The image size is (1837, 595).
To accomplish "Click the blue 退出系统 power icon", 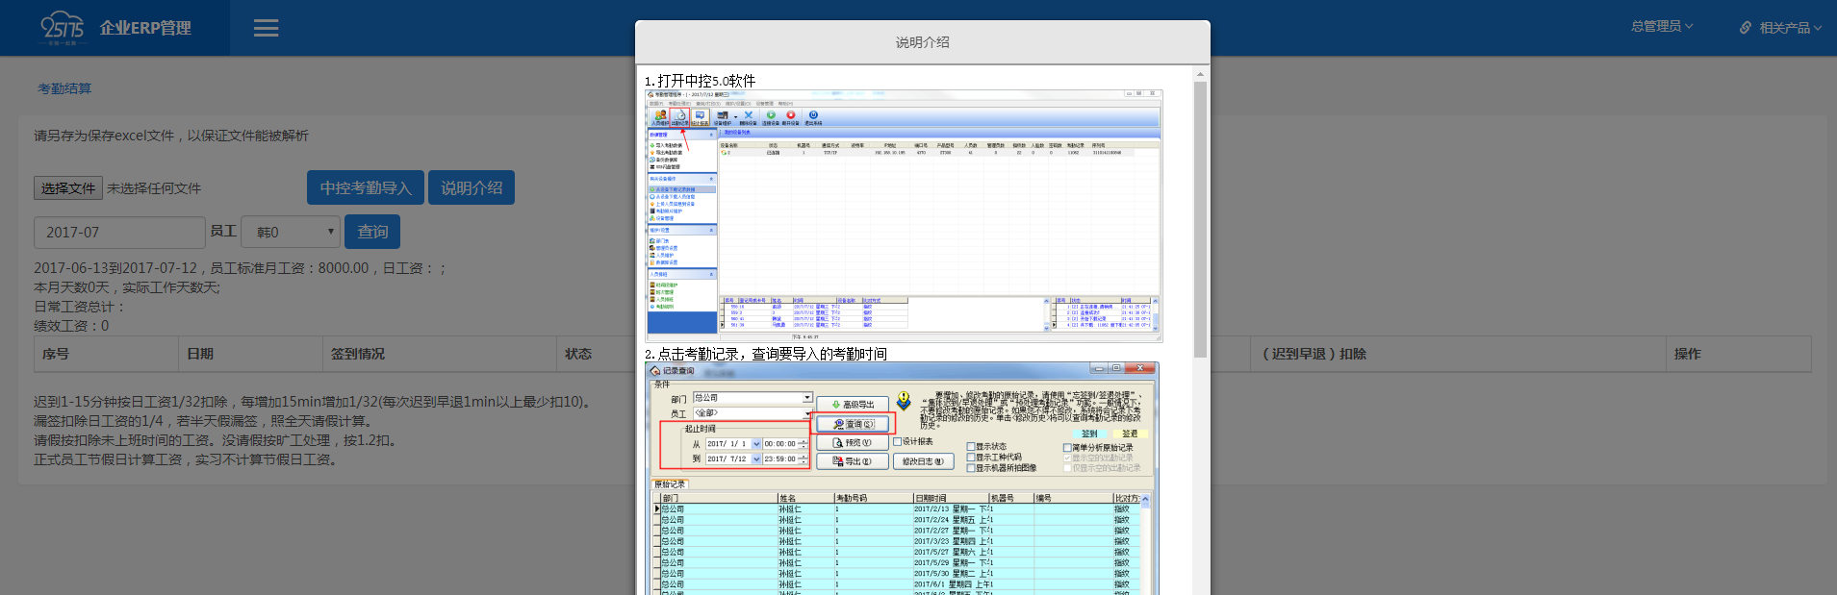I will click(813, 115).
